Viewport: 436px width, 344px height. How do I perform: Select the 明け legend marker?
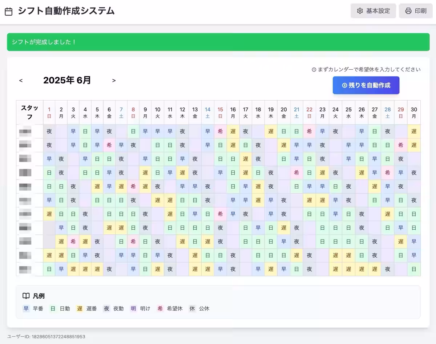133,308
